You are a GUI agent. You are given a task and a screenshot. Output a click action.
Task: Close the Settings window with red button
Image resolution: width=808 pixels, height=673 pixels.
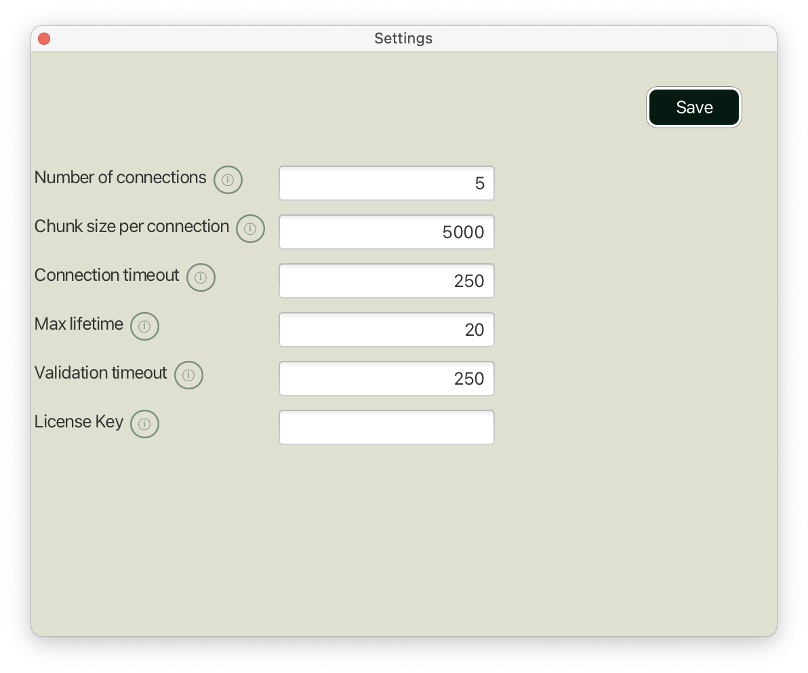(x=44, y=39)
